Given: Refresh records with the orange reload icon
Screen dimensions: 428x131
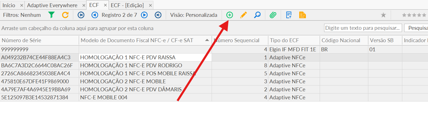Looking at the screenshot, I should click(65, 15).
